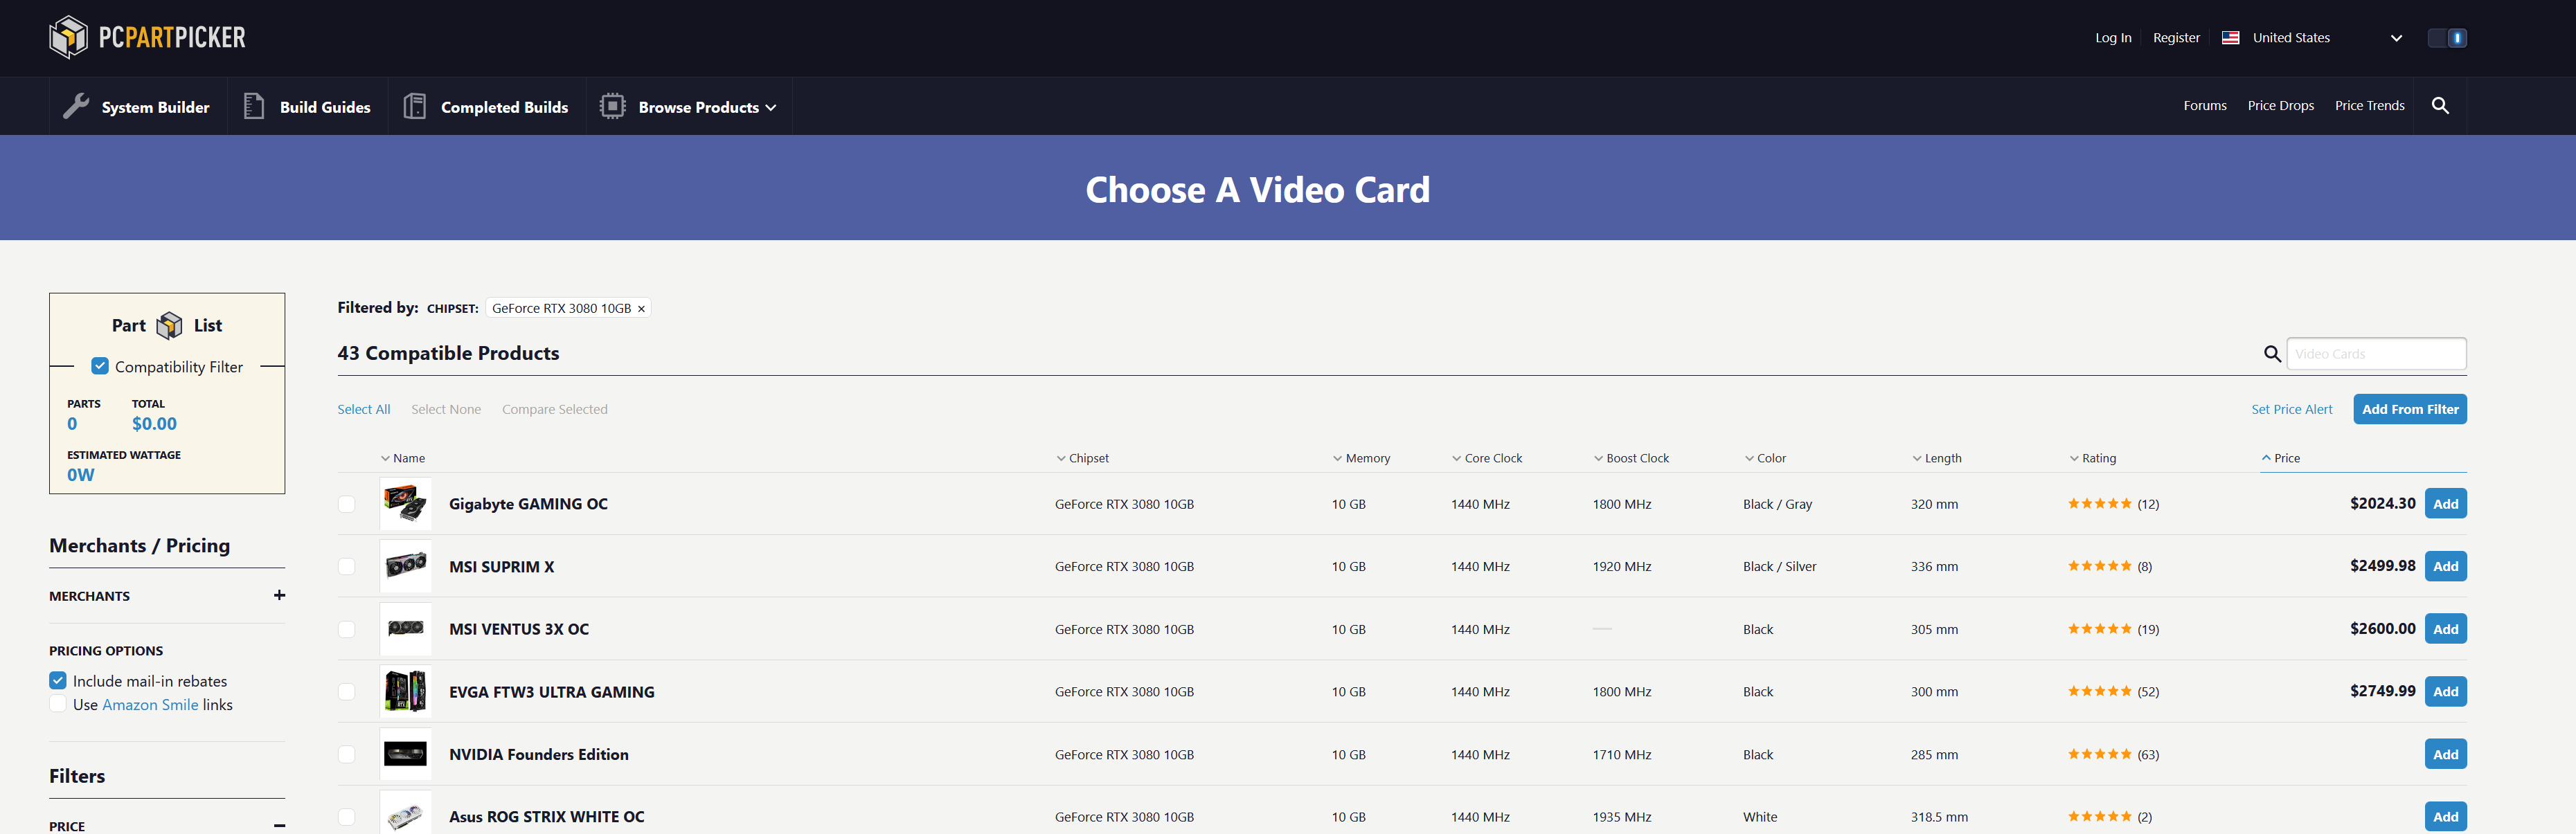The height and width of the screenshot is (834, 2576).
Task: Remove the GeForce RTX 3080 10GB filter
Action: 641,309
